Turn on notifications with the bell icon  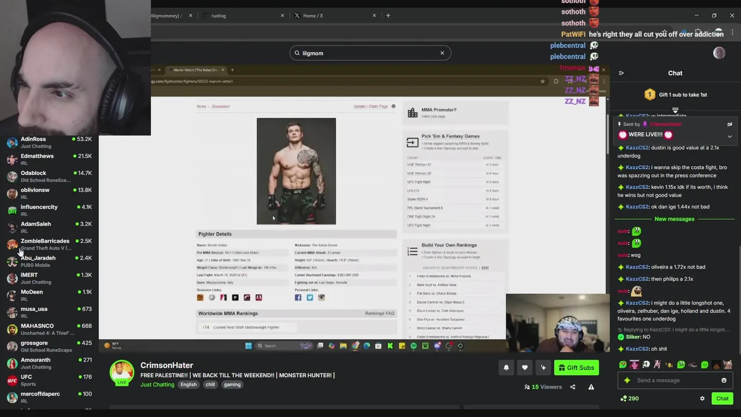506,368
